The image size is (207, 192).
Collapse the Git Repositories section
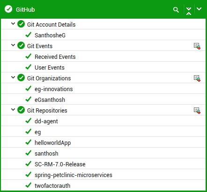click(x=13, y=110)
